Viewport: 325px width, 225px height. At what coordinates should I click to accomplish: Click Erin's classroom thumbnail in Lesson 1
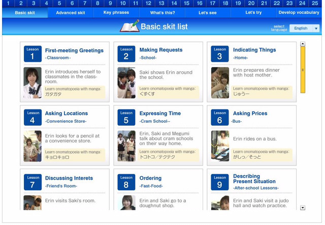point(32,82)
